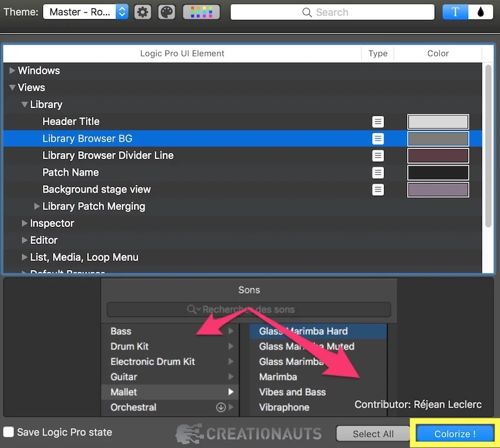Select the ink drop mode toggle

(x=481, y=12)
